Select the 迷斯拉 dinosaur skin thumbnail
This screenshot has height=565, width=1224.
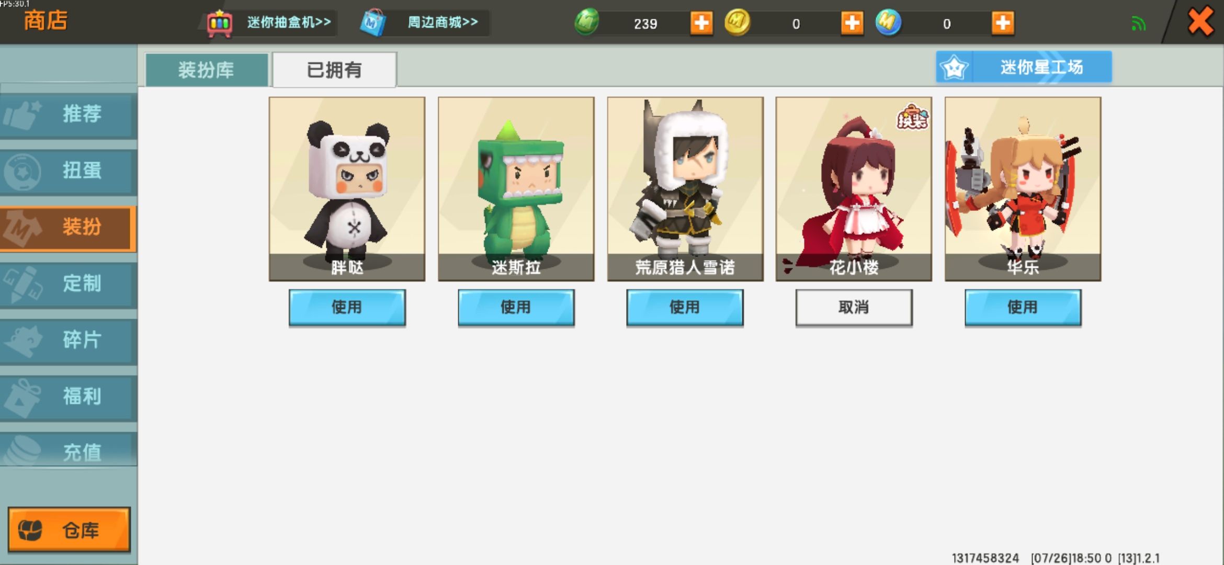click(516, 189)
